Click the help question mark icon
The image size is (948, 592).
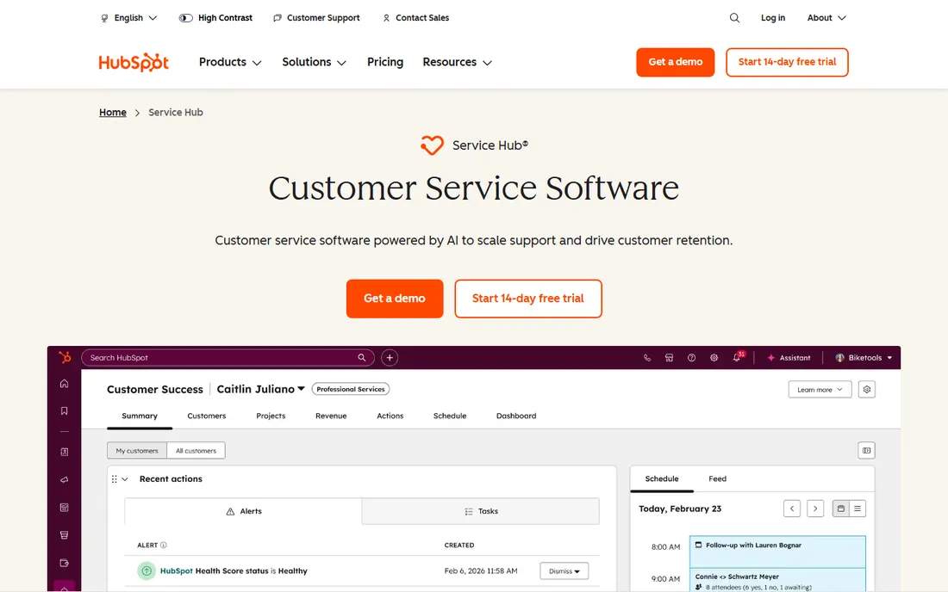pyautogui.click(x=692, y=358)
